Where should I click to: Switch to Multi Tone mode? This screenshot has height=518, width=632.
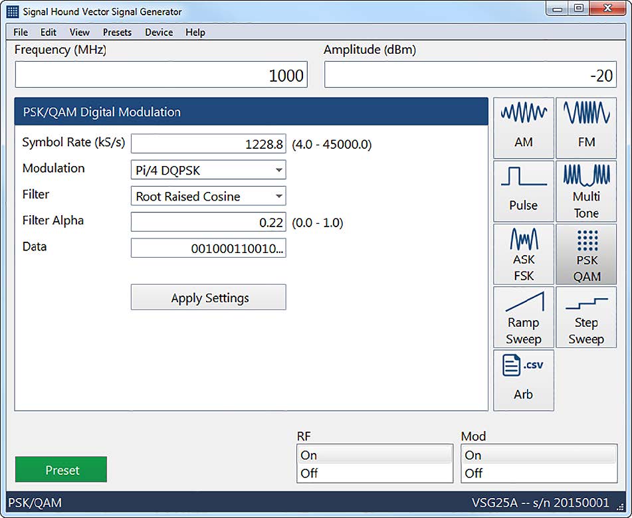[x=586, y=191]
